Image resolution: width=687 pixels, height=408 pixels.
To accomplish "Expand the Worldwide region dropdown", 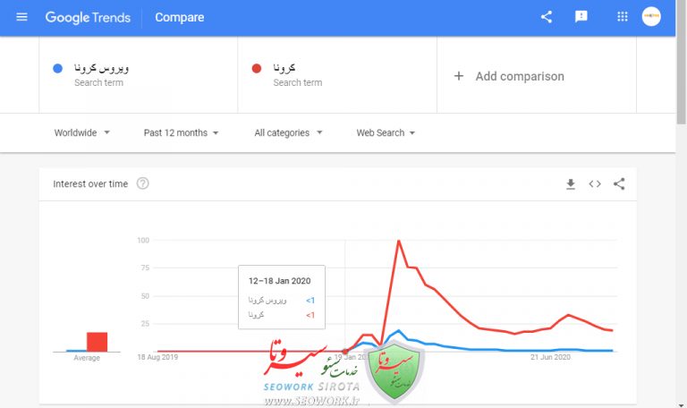I will click(x=81, y=132).
